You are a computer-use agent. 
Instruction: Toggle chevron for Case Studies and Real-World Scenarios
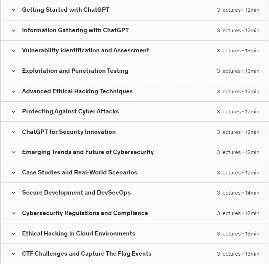(x=13, y=173)
